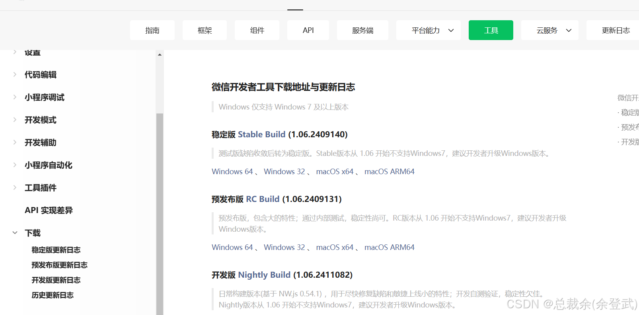Viewport: 639px width, 315px height.
Task: Open the 服务端 navigation tab
Action: [362, 30]
